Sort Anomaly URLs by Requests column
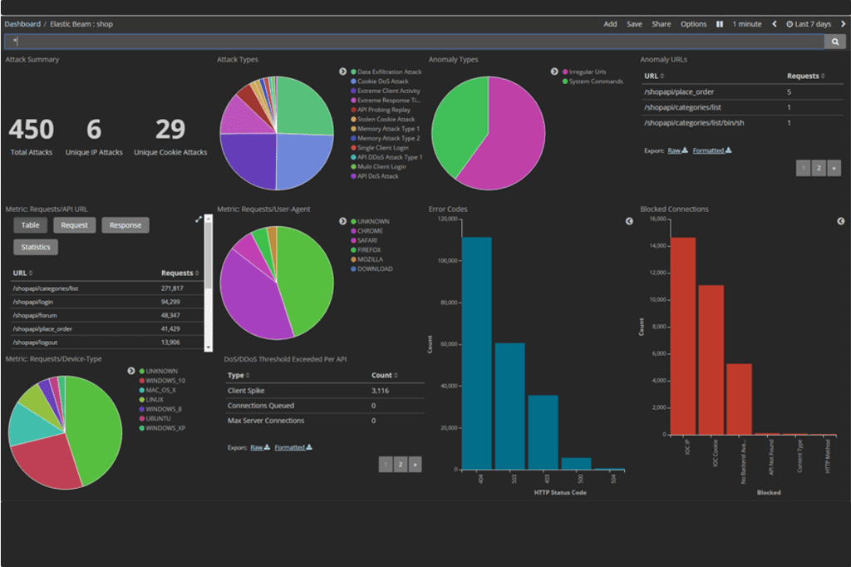The width and height of the screenshot is (851, 567). (x=805, y=76)
